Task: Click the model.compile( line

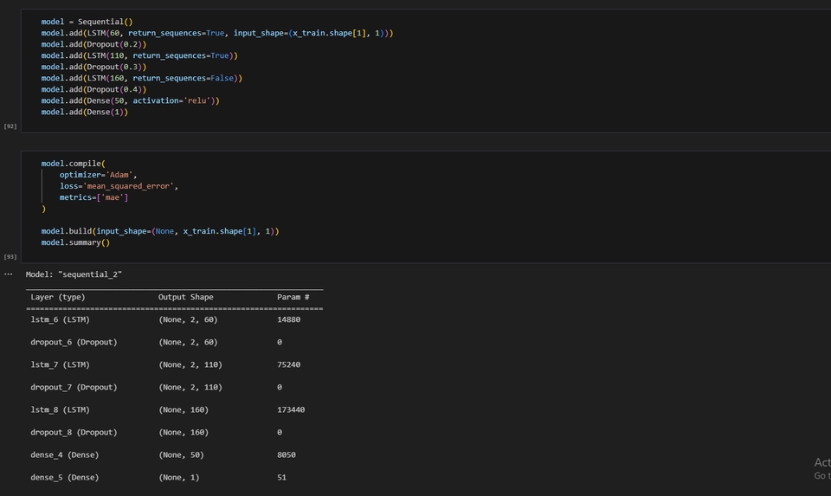Action: pyautogui.click(x=73, y=164)
